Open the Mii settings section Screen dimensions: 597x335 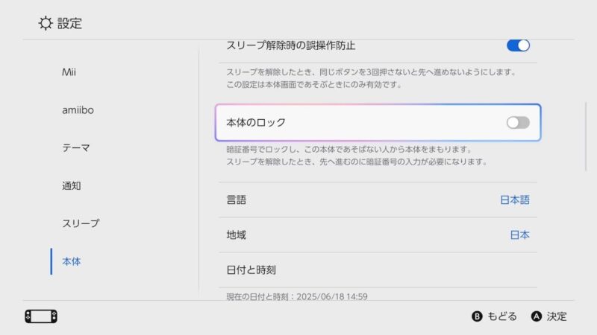(x=69, y=72)
